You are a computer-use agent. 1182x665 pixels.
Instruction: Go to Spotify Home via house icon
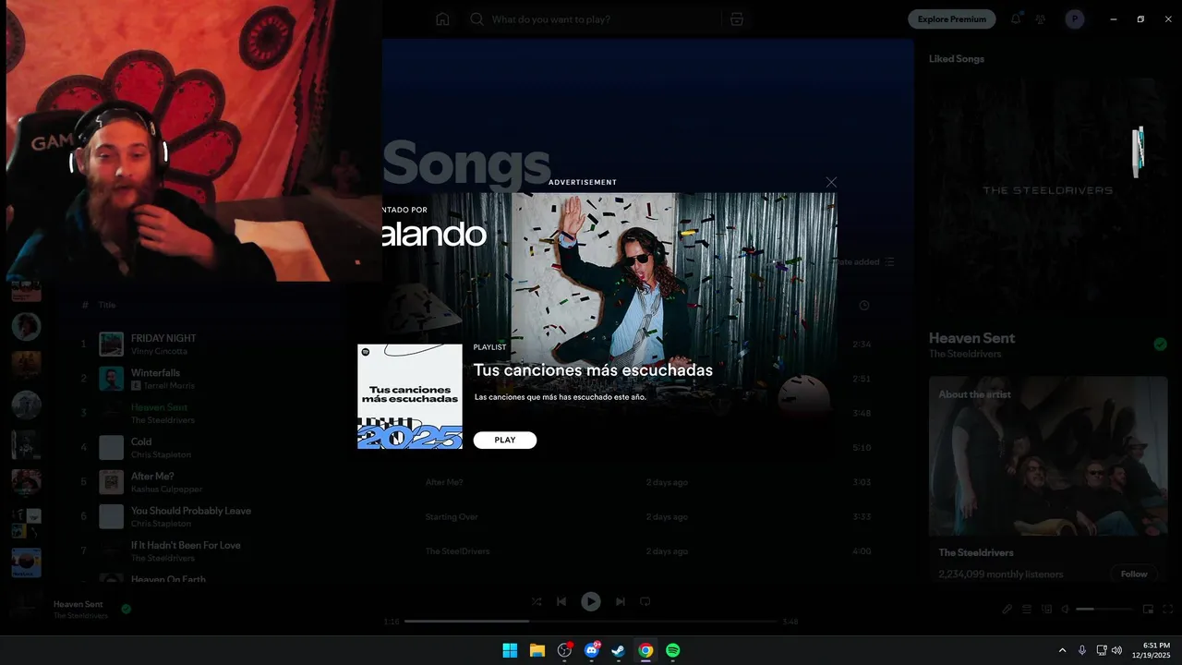[x=442, y=18]
